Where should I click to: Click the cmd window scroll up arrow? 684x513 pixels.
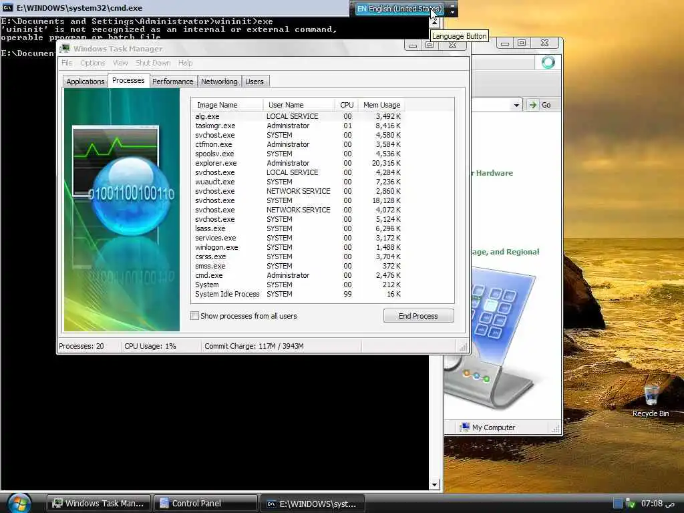434,22
